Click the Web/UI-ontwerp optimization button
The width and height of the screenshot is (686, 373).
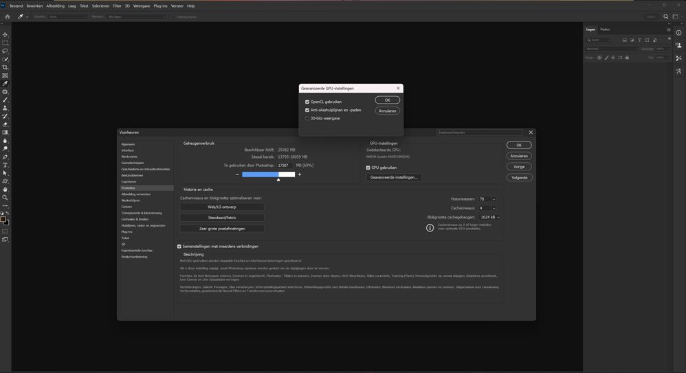pyautogui.click(x=222, y=207)
